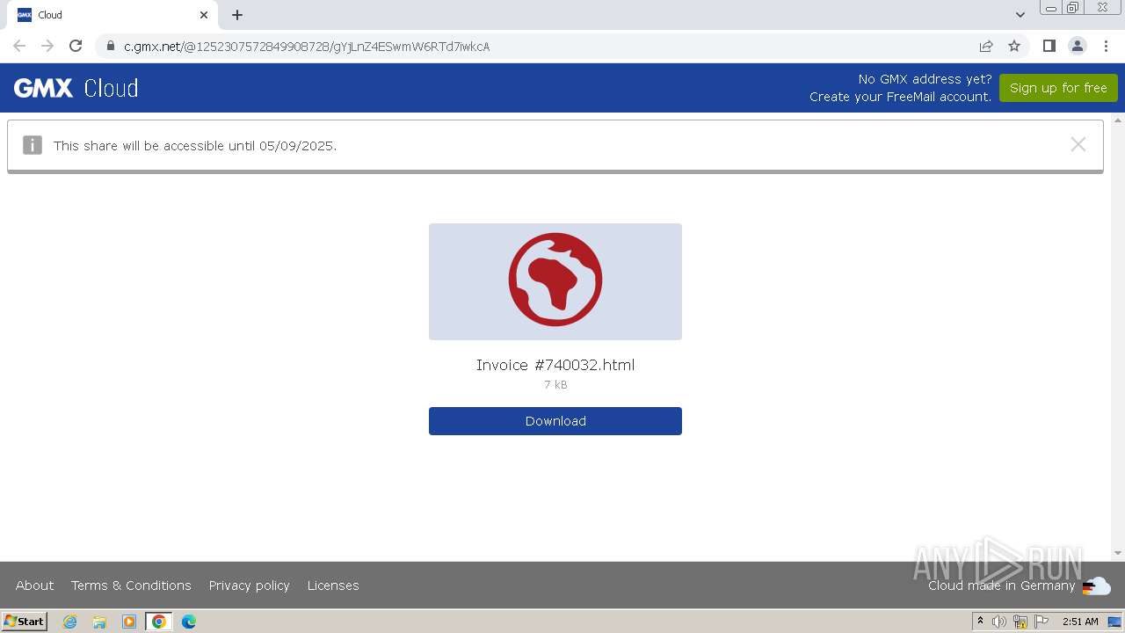Image resolution: width=1125 pixels, height=633 pixels.
Task: Open the Chrome profile avatar
Action: tap(1077, 46)
